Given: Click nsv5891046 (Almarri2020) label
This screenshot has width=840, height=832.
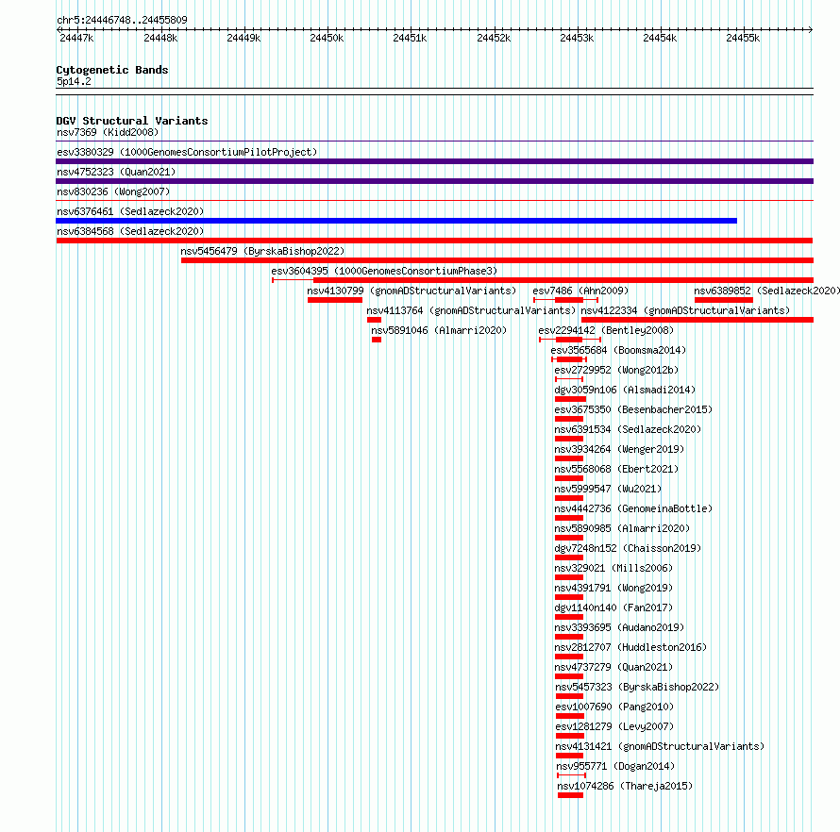Looking at the screenshot, I should coord(439,330).
